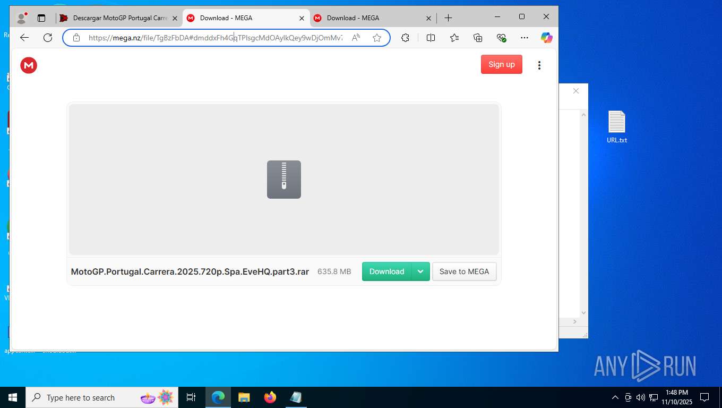Open browser Collections
Viewport: 722px width, 408px height.
(478, 38)
